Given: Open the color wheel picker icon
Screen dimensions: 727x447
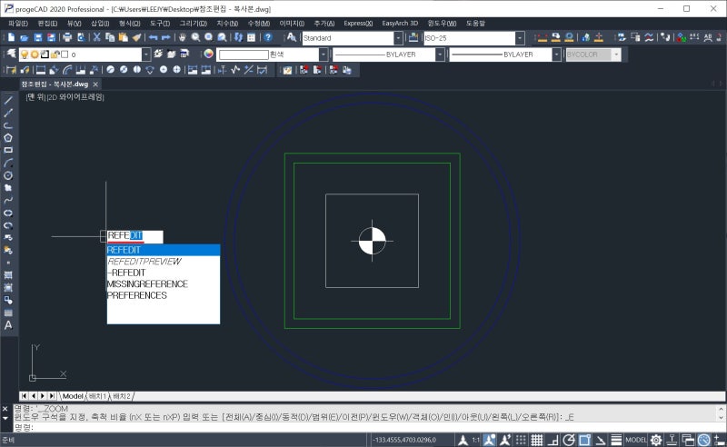Looking at the screenshot, I should click(209, 55).
